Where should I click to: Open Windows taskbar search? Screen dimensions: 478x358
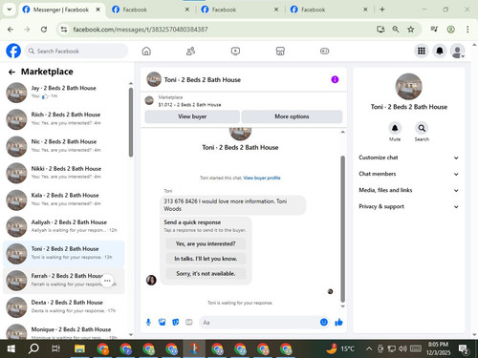pos(33,348)
